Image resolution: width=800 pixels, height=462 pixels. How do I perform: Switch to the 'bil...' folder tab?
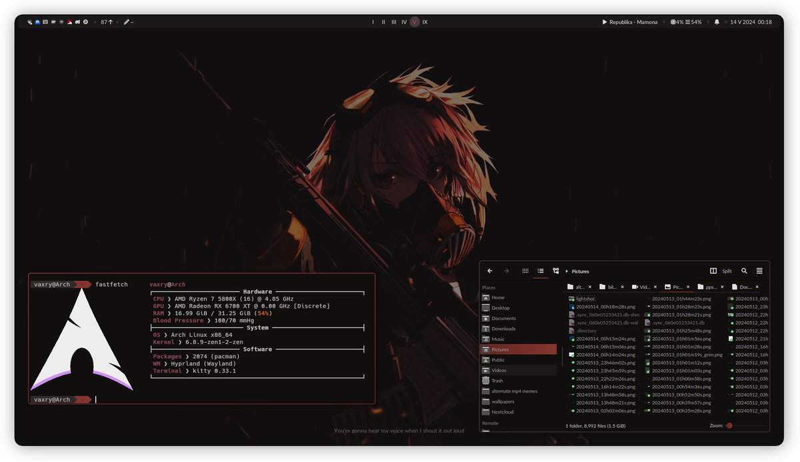(609, 287)
